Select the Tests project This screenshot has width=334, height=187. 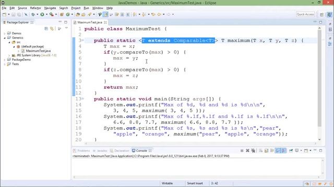click(15, 64)
